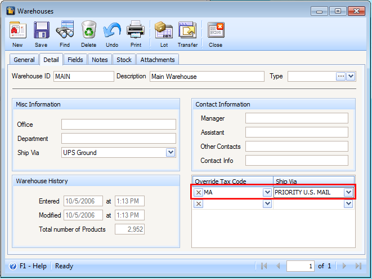Open the Type lookup ellipsis button
Image resolution: width=372 pixels, height=279 pixels.
(x=340, y=77)
